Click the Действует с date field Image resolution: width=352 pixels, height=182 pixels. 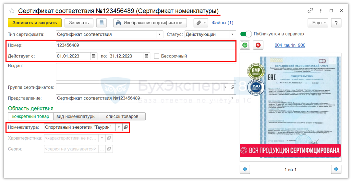73,56
